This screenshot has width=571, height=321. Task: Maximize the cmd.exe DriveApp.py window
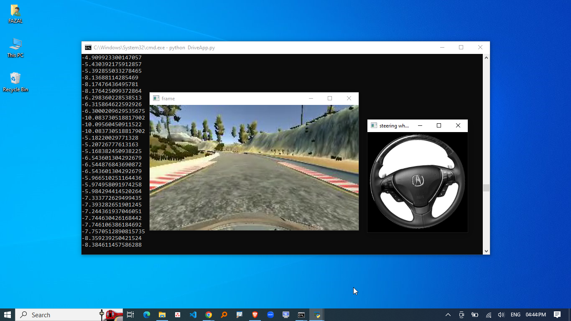tap(461, 48)
